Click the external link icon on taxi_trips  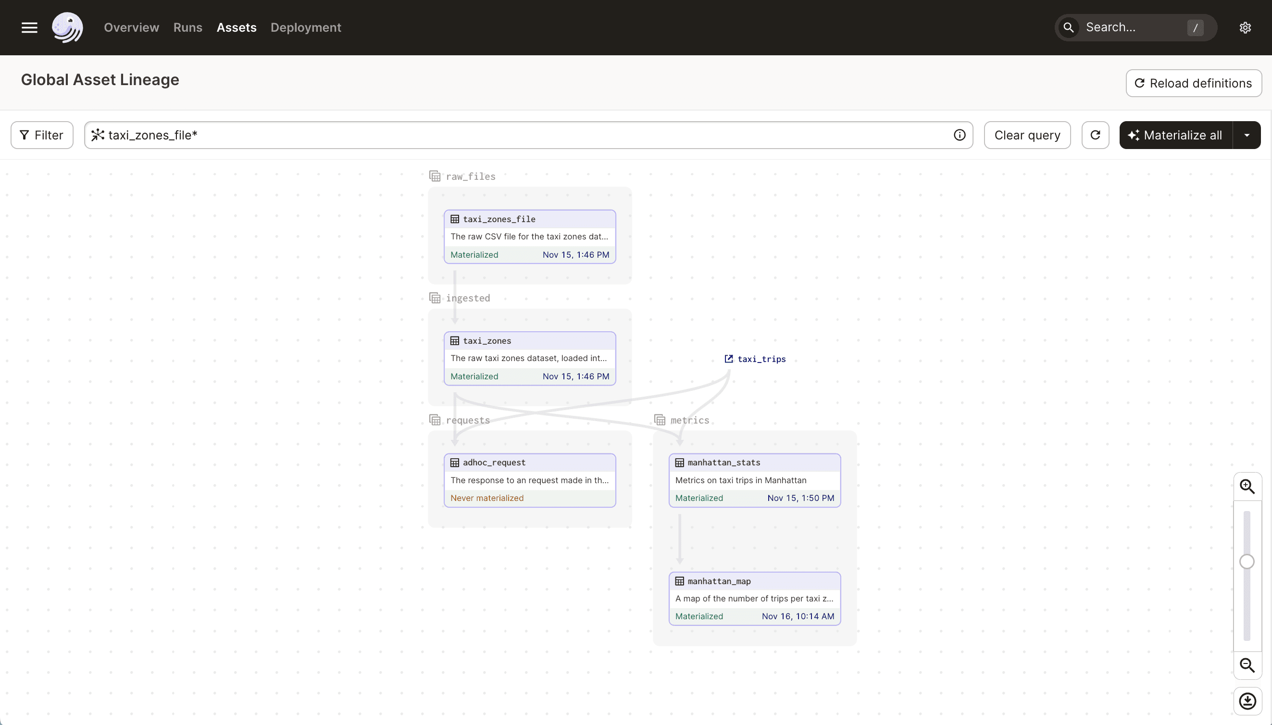tap(729, 358)
